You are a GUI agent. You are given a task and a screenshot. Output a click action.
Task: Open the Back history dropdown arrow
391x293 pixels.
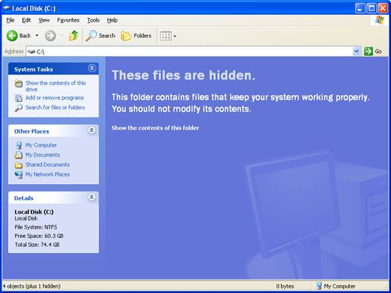click(37, 36)
